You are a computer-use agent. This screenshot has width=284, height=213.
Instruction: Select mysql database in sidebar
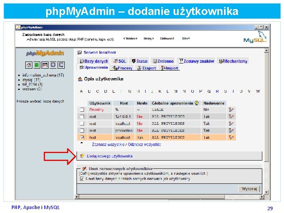point(31,80)
